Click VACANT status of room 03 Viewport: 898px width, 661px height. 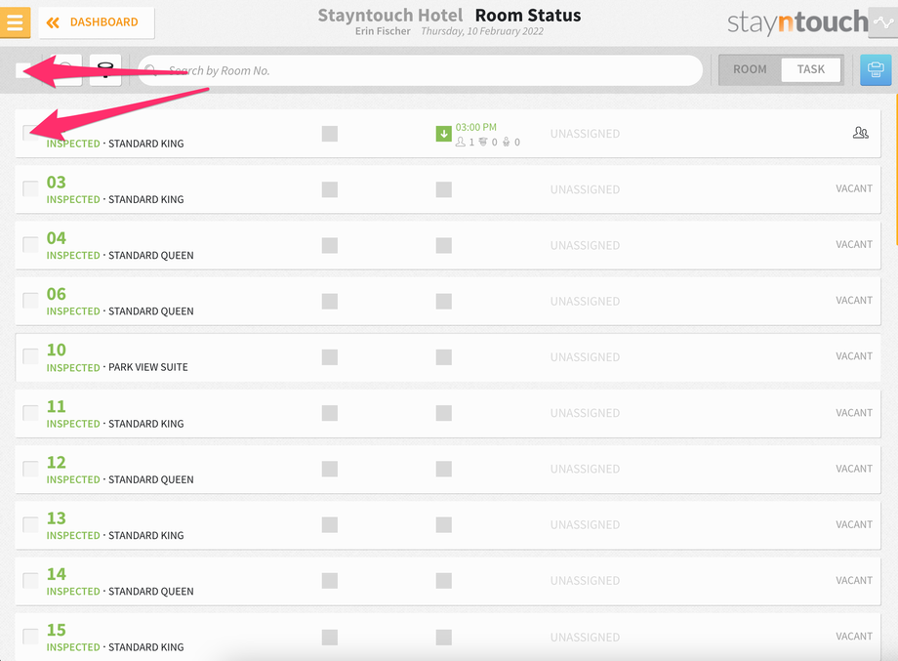pos(854,188)
